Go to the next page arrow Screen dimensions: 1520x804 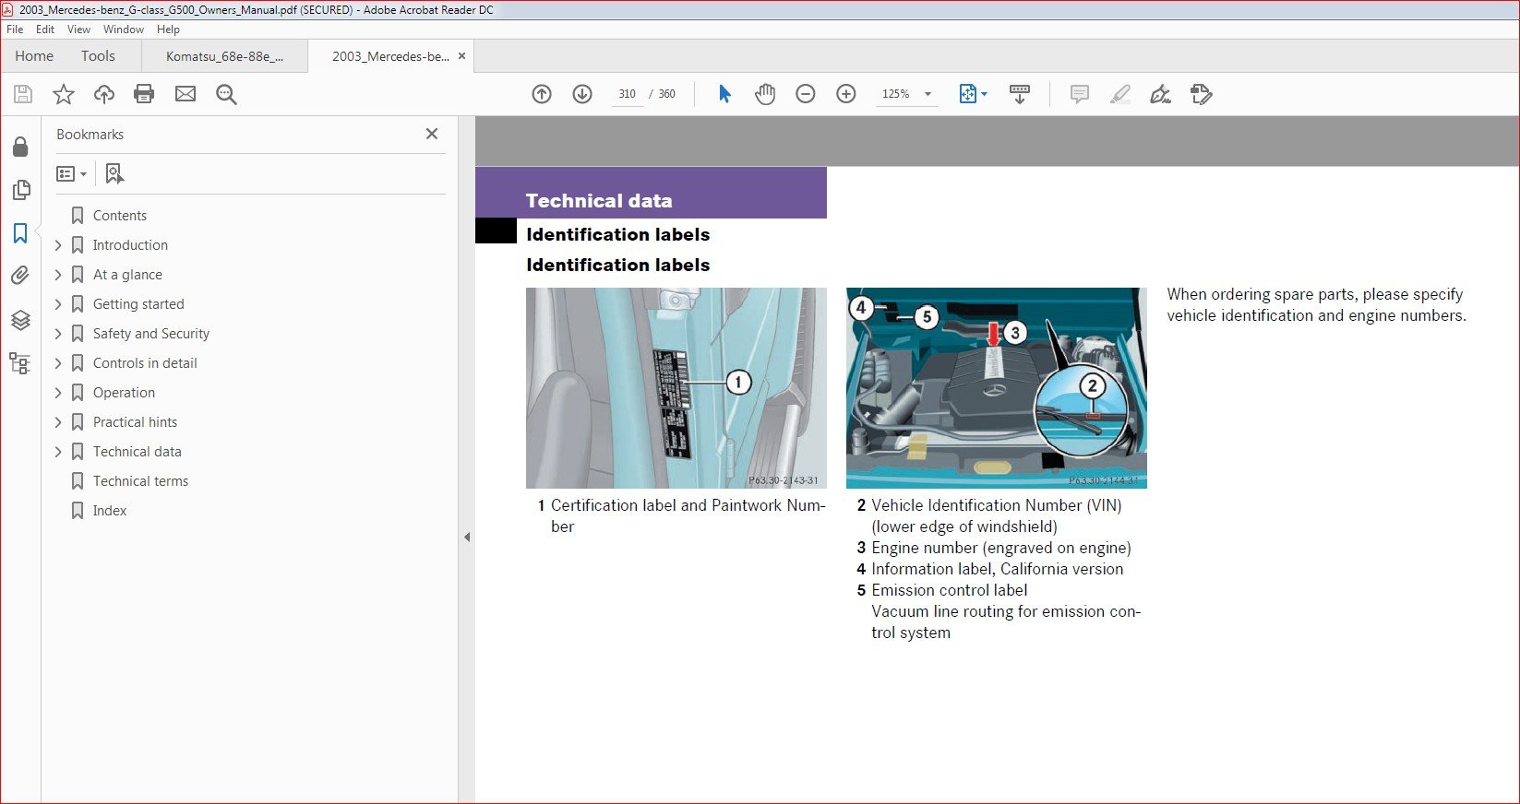point(582,94)
